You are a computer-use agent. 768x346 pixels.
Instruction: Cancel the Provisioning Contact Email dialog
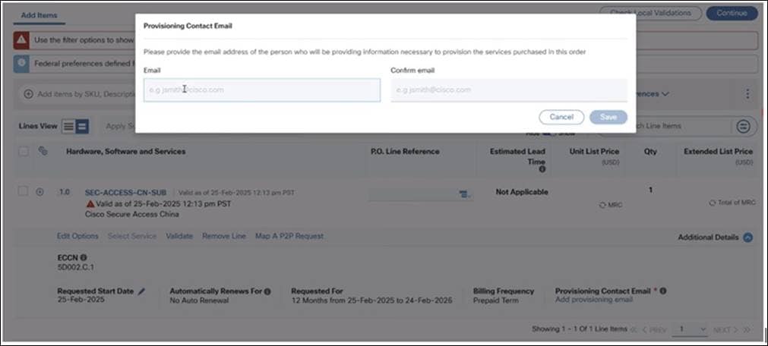click(561, 117)
